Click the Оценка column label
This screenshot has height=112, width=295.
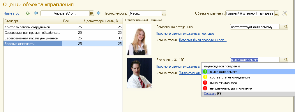[x=156, y=20]
